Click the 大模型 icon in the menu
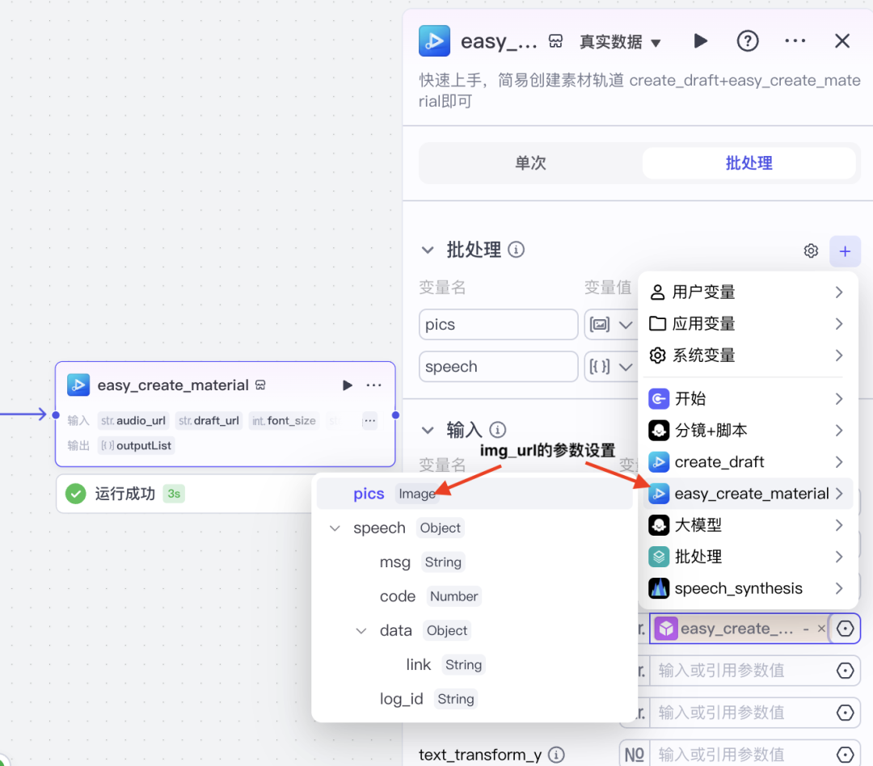This screenshot has height=766, width=873. (x=659, y=525)
